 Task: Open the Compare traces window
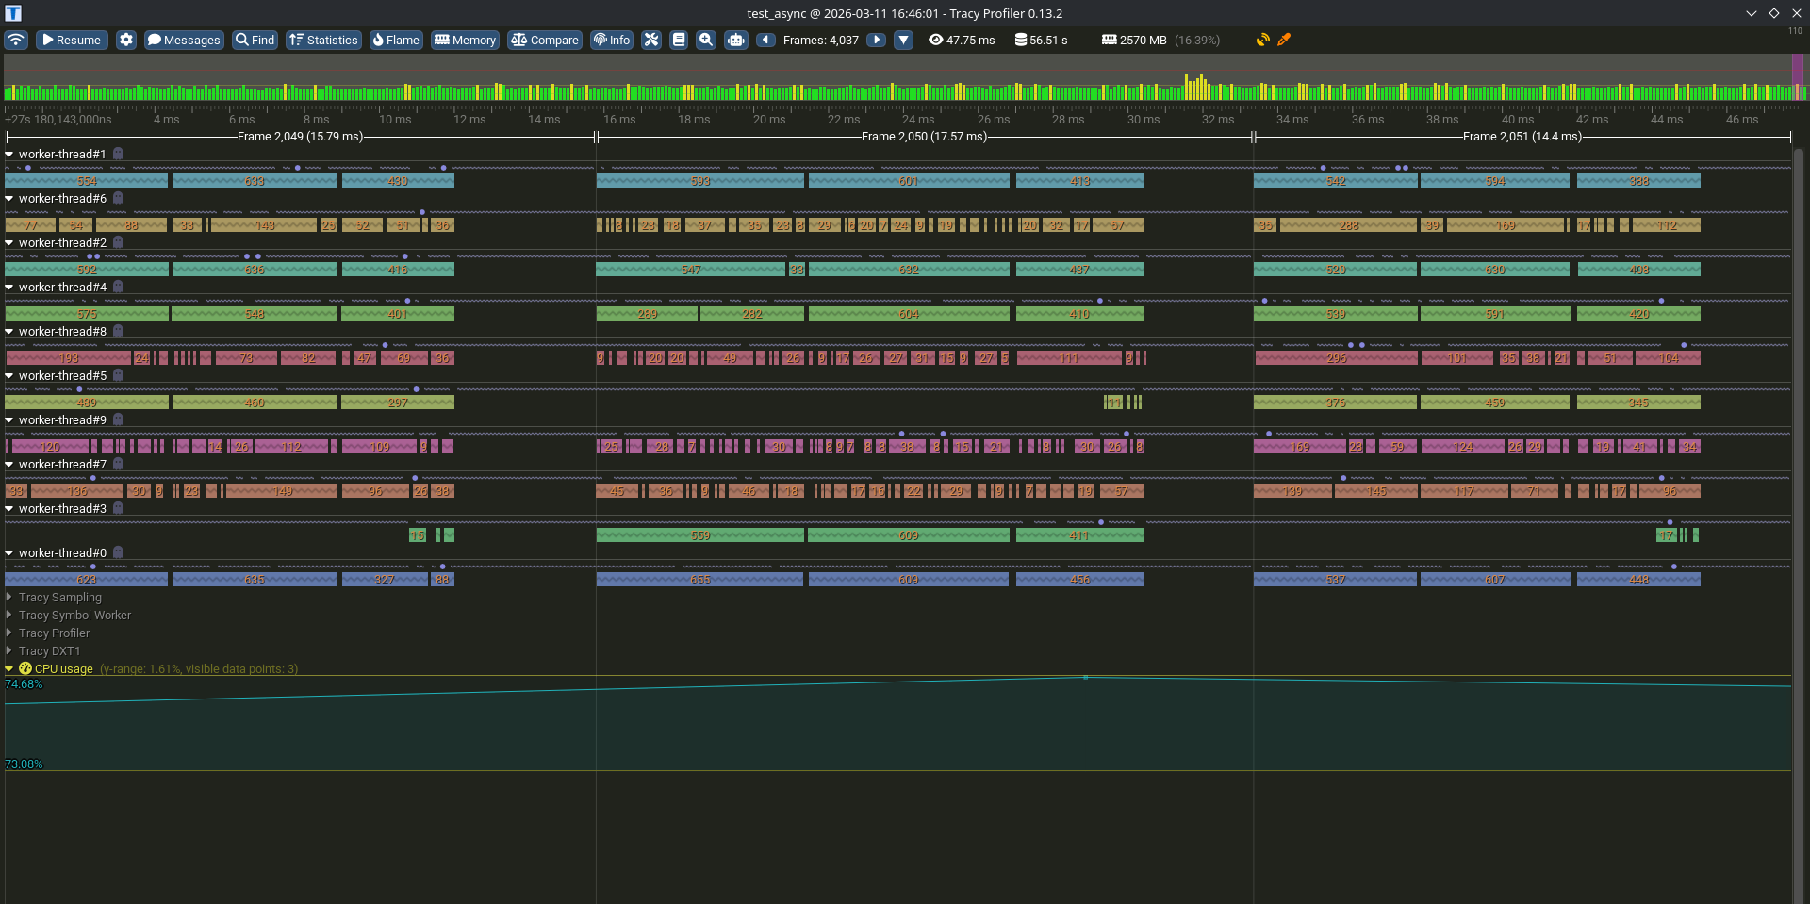(545, 40)
